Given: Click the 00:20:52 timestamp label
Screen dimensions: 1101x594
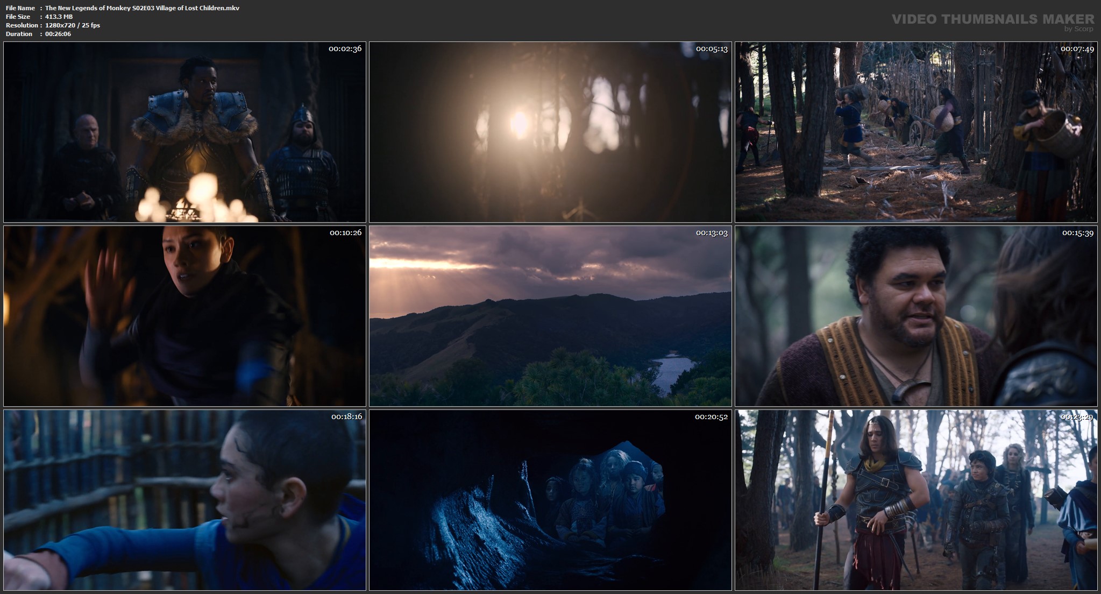Looking at the screenshot, I should tap(711, 417).
